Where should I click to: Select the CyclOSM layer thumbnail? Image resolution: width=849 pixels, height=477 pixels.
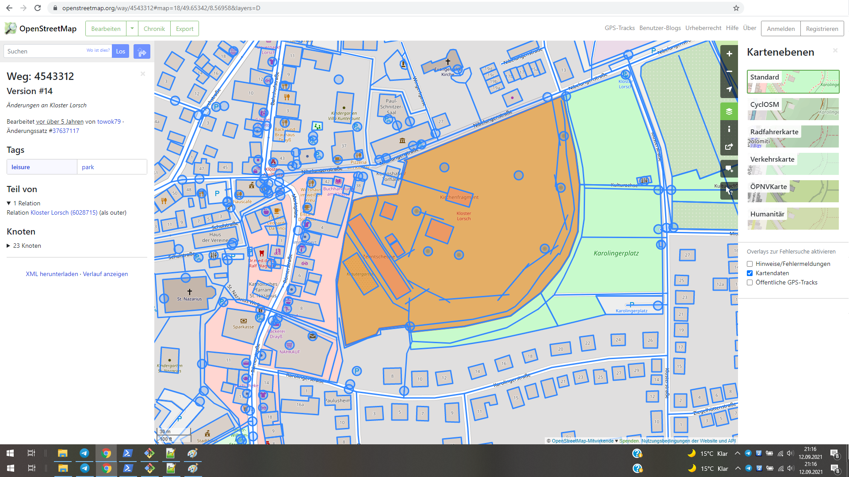793,109
